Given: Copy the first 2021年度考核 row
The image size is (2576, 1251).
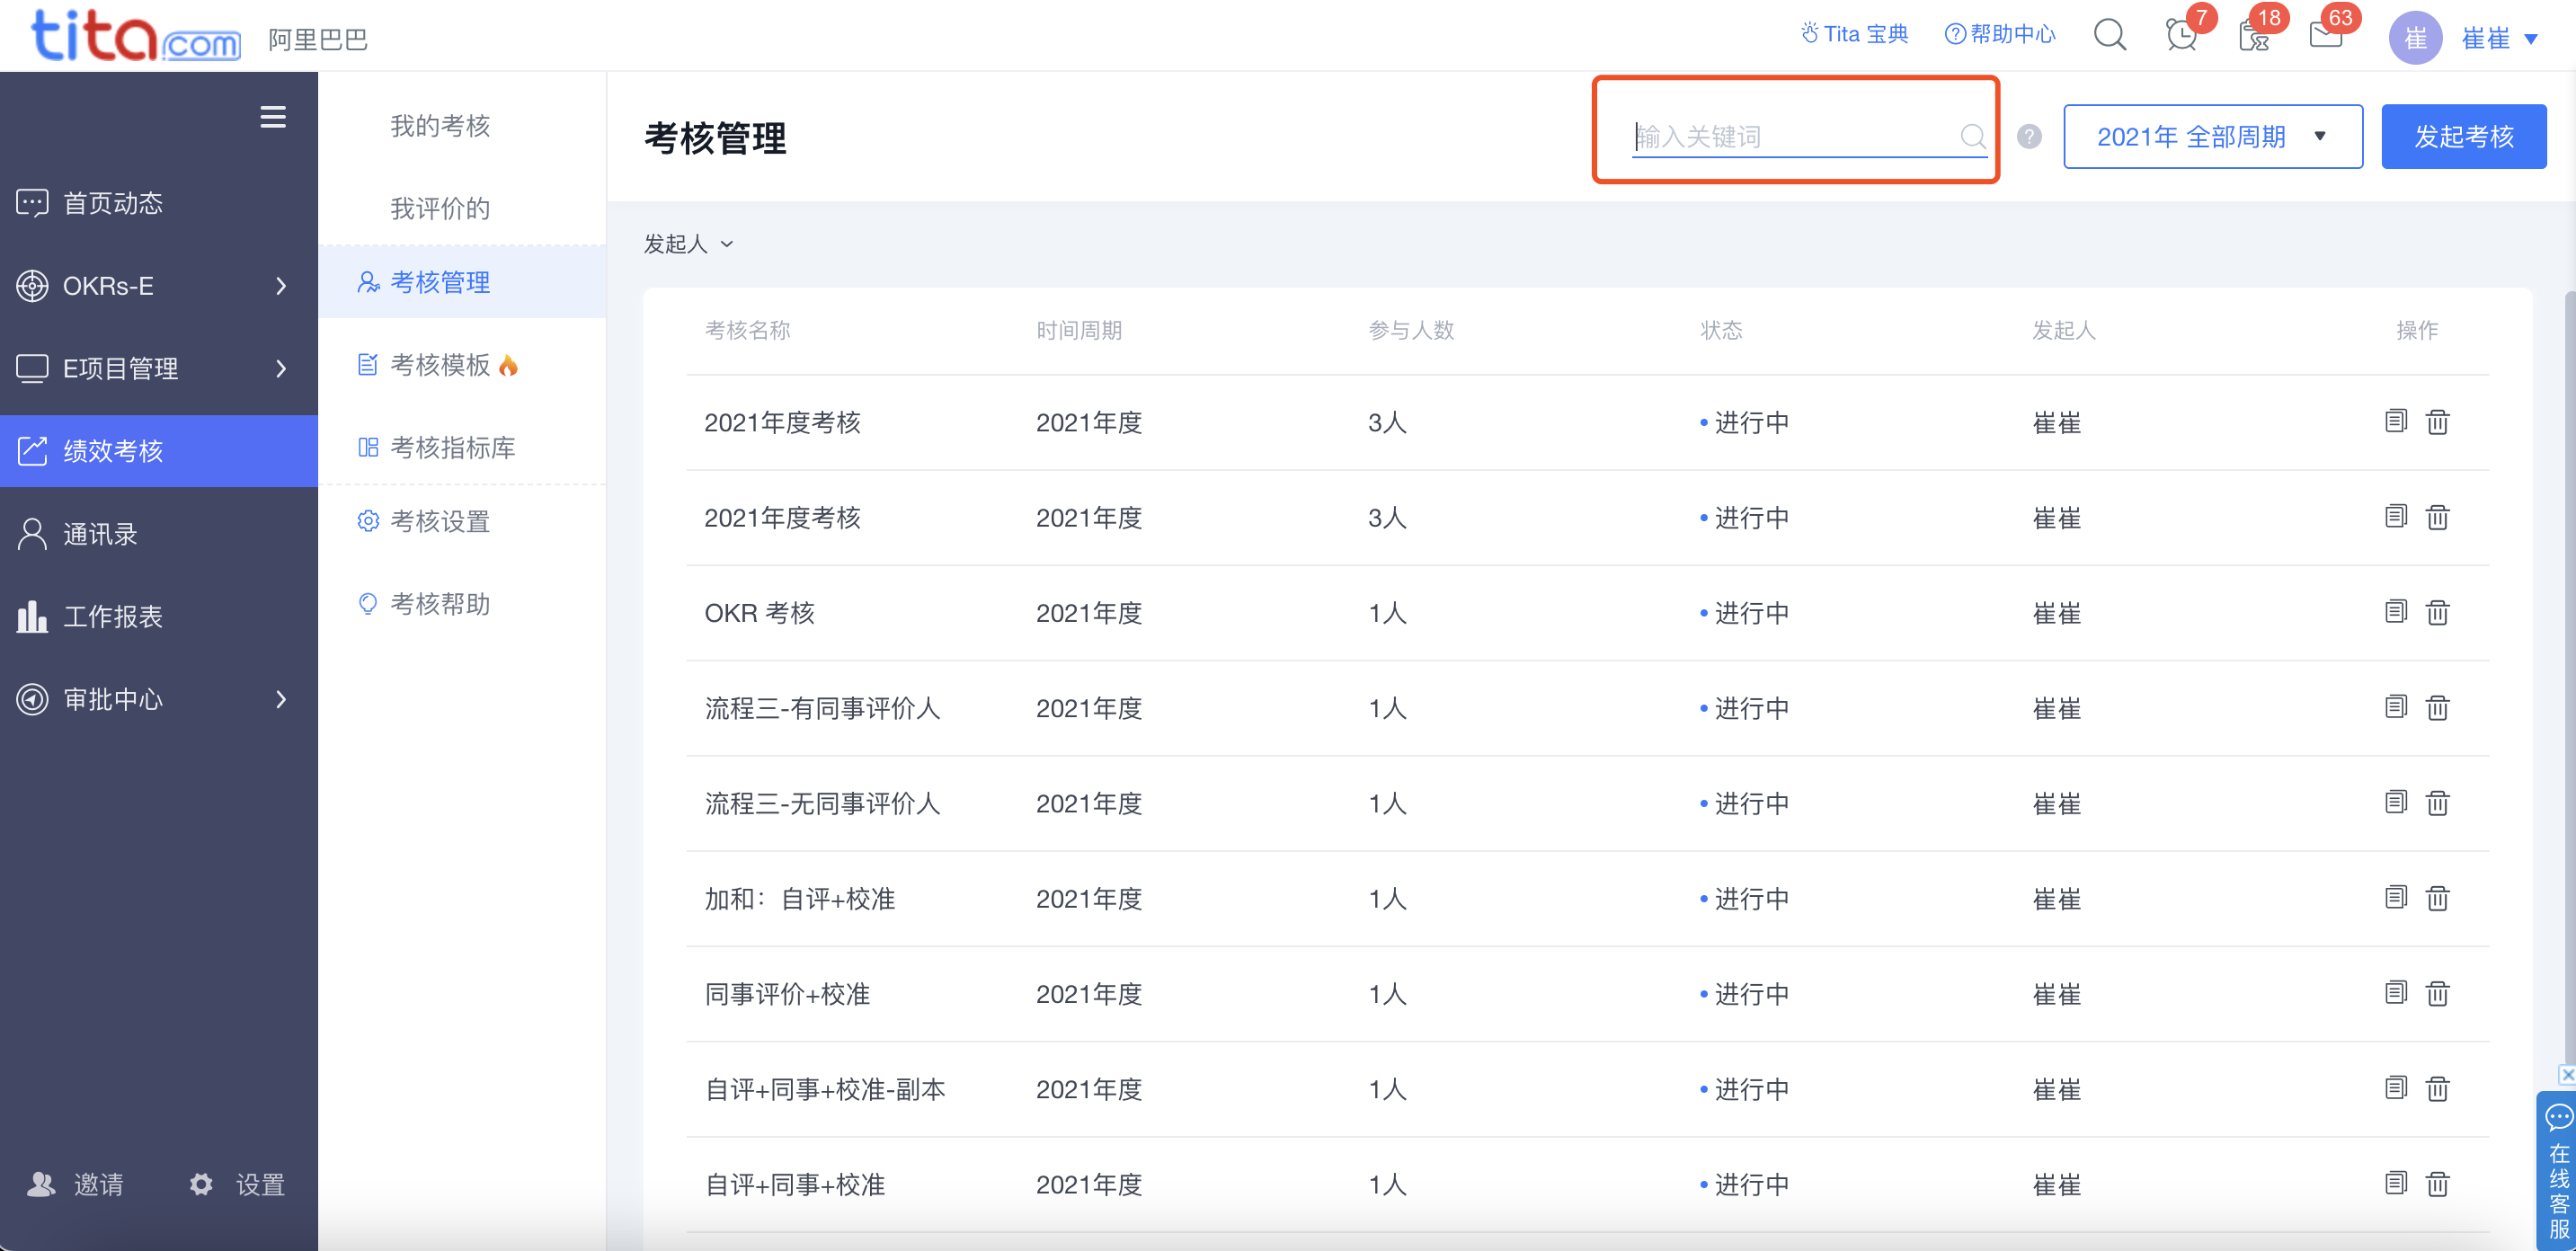Looking at the screenshot, I should click(x=2395, y=421).
